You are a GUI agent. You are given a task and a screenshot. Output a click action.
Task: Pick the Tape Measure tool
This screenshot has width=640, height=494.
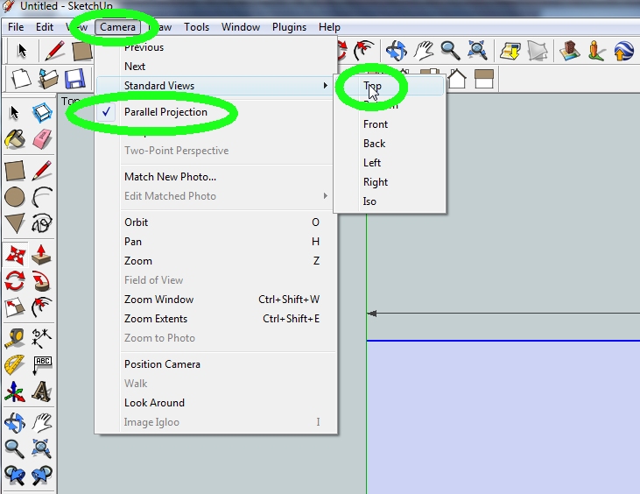(15, 338)
